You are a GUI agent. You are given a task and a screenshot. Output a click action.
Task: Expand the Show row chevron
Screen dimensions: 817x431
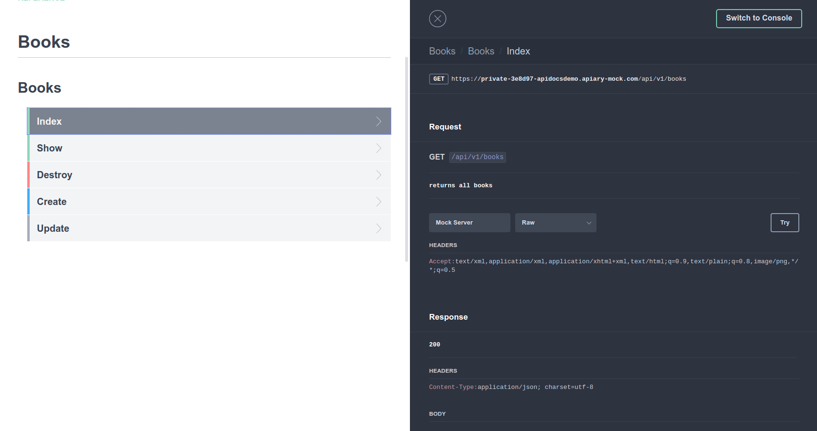click(x=378, y=148)
